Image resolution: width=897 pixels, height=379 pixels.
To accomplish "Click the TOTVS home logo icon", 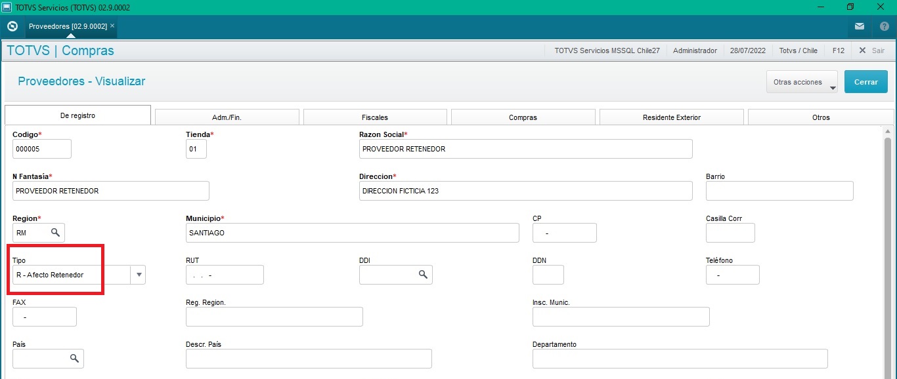I will [12, 26].
